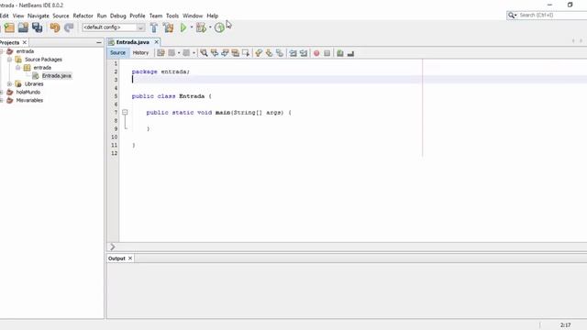The height and width of the screenshot is (330, 587).
Task: Open the Refactor menu
Action: (83, 16)
